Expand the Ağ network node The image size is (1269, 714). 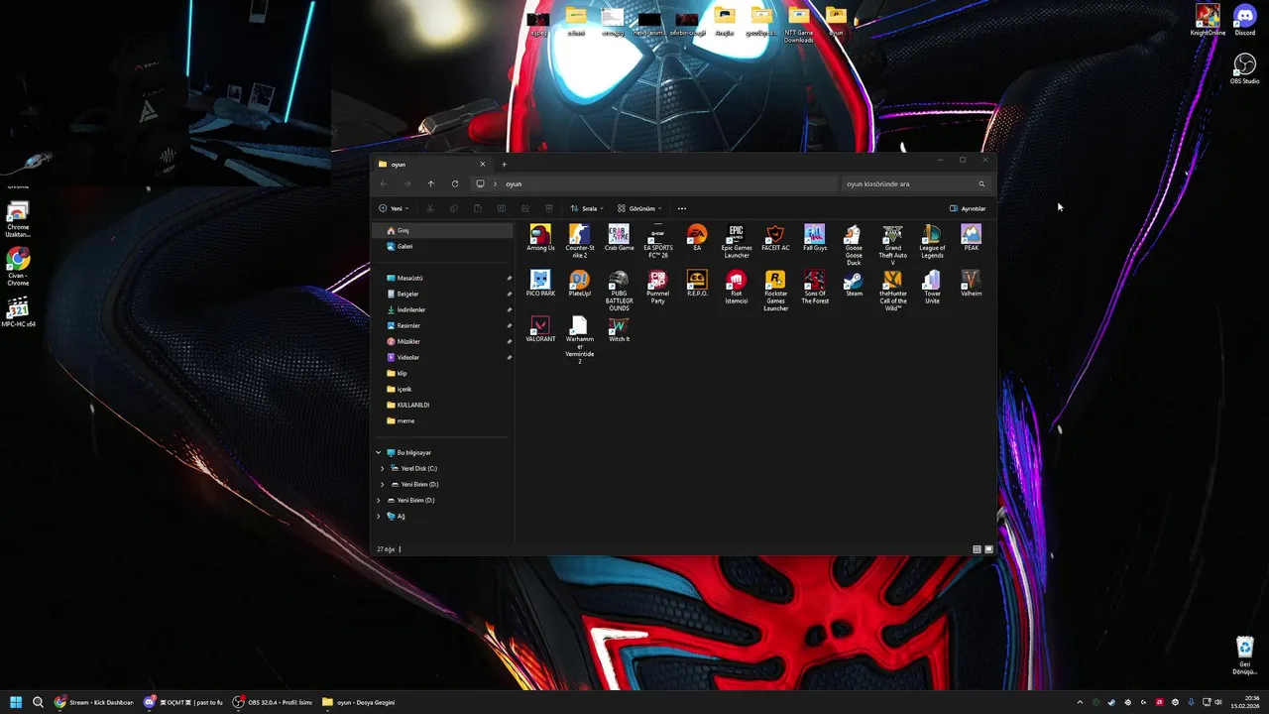[378, 516]
